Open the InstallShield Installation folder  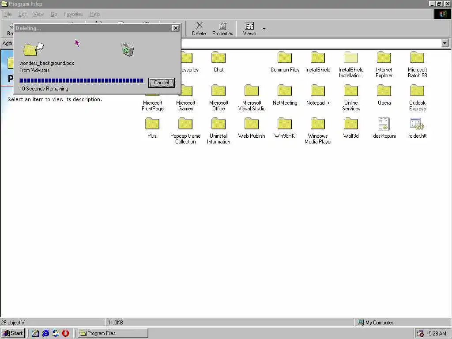tap(351, 64)
